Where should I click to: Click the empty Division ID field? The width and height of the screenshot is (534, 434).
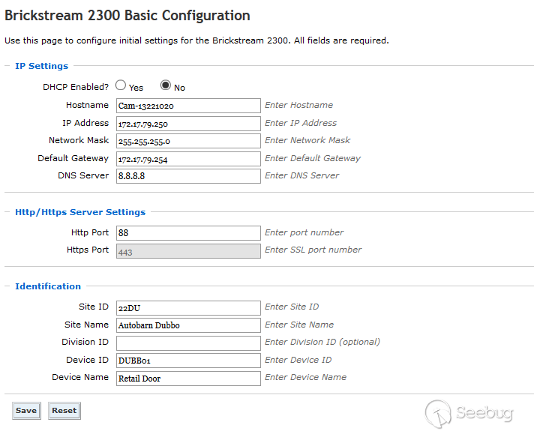(188, 343)
